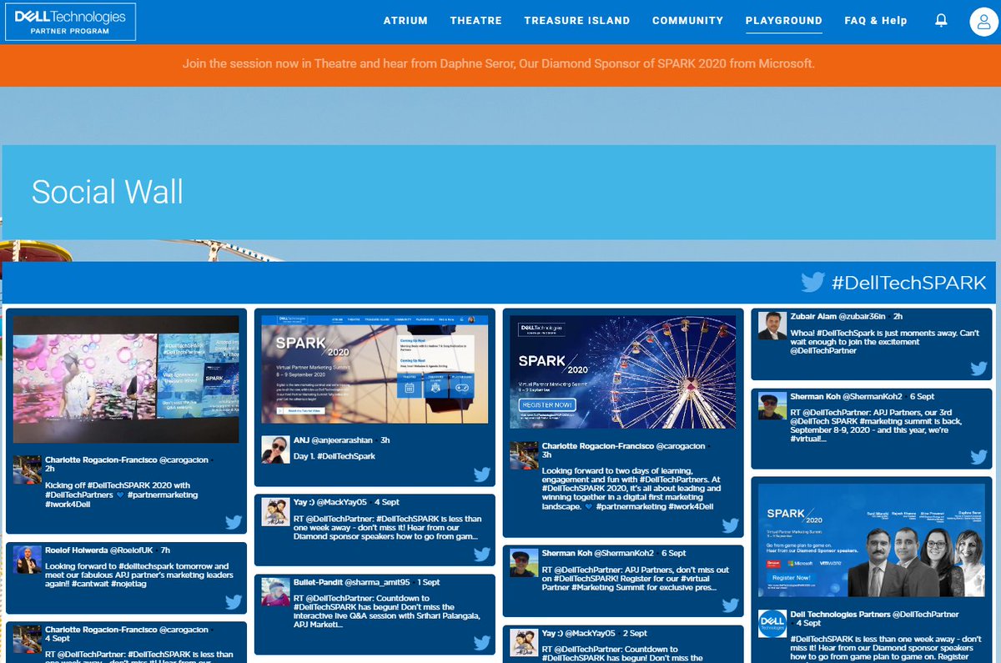Click Sherman Koh's avatar on 'don't miss out' tweet
1001x663 pixels.
click(524, 563)
